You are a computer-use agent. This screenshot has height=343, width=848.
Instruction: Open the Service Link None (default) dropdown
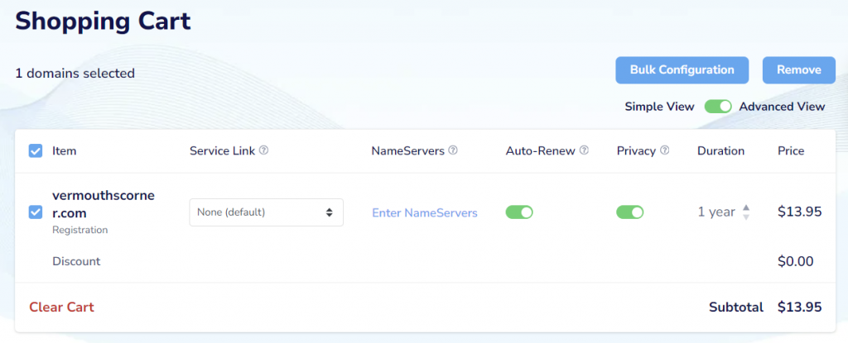[266, 212]
